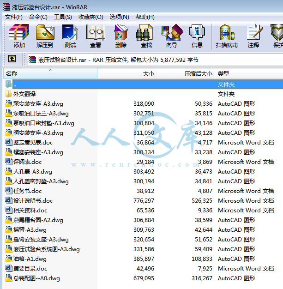
Task: Click the 注释 (Comment) toolbar icon
Action: (254, 32)
